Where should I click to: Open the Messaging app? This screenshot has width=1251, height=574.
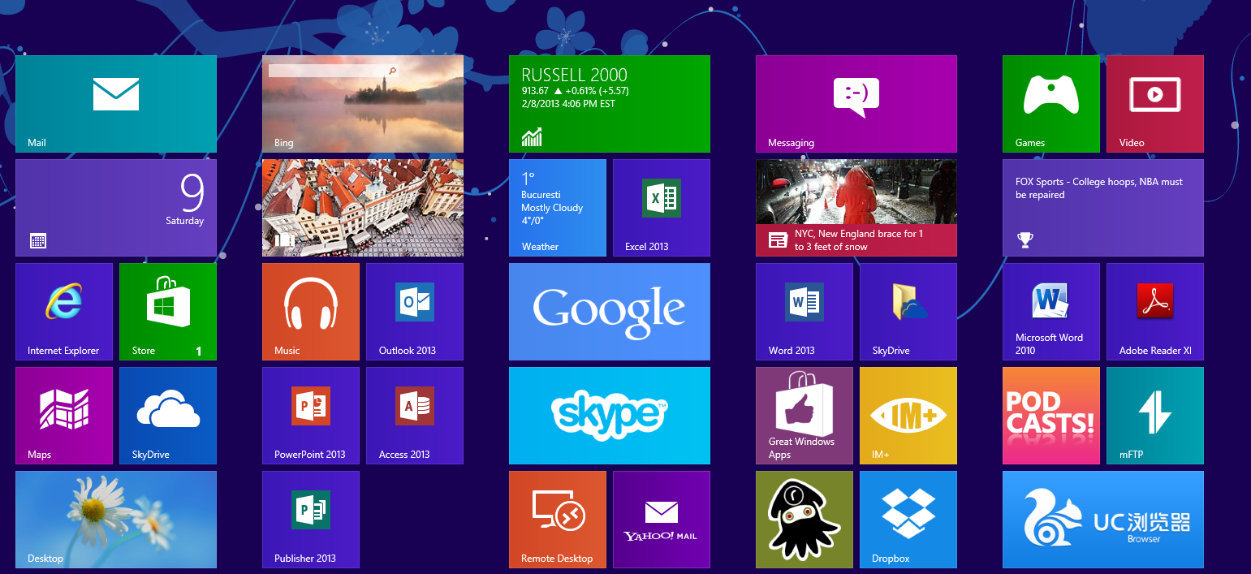[x=856, y=103]
